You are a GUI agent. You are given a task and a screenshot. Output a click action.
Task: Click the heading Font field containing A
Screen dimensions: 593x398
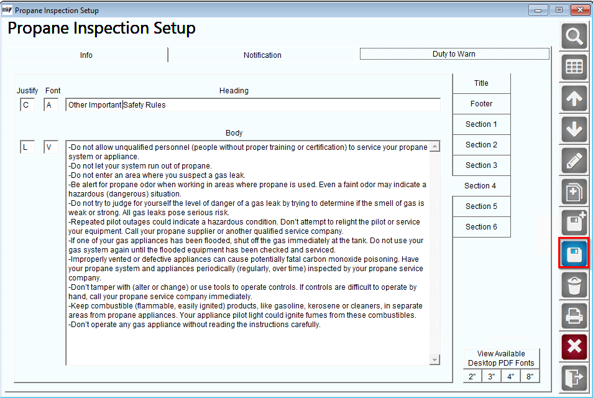[51, 105]
